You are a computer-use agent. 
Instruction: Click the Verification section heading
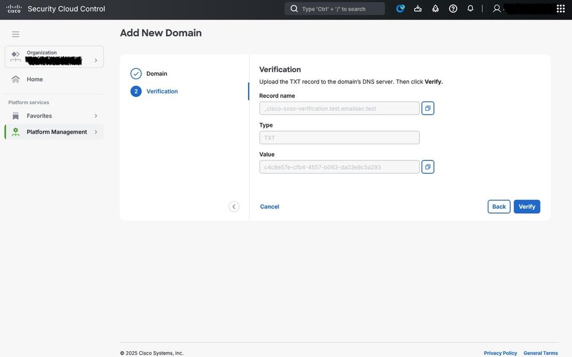pos(280,69)
